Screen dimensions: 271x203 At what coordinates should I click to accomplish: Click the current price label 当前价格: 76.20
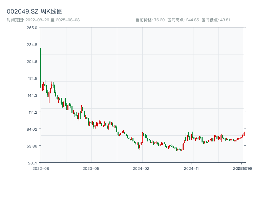150,20
